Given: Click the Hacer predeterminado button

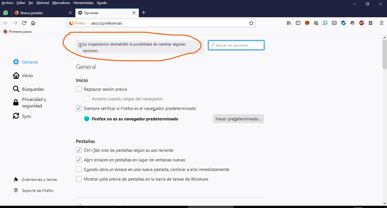Looking at the screenshot, I should click(239, 119).
